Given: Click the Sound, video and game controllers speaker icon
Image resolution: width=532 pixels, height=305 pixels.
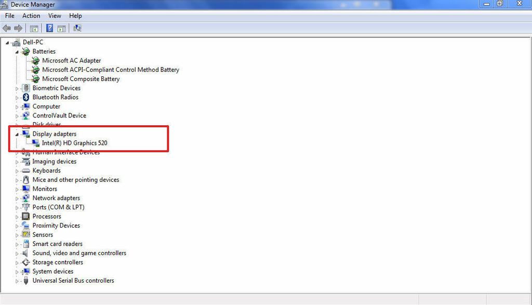Looking at the screenshot, I should 25,253.
